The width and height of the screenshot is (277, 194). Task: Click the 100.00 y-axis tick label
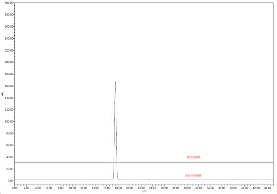9,122
